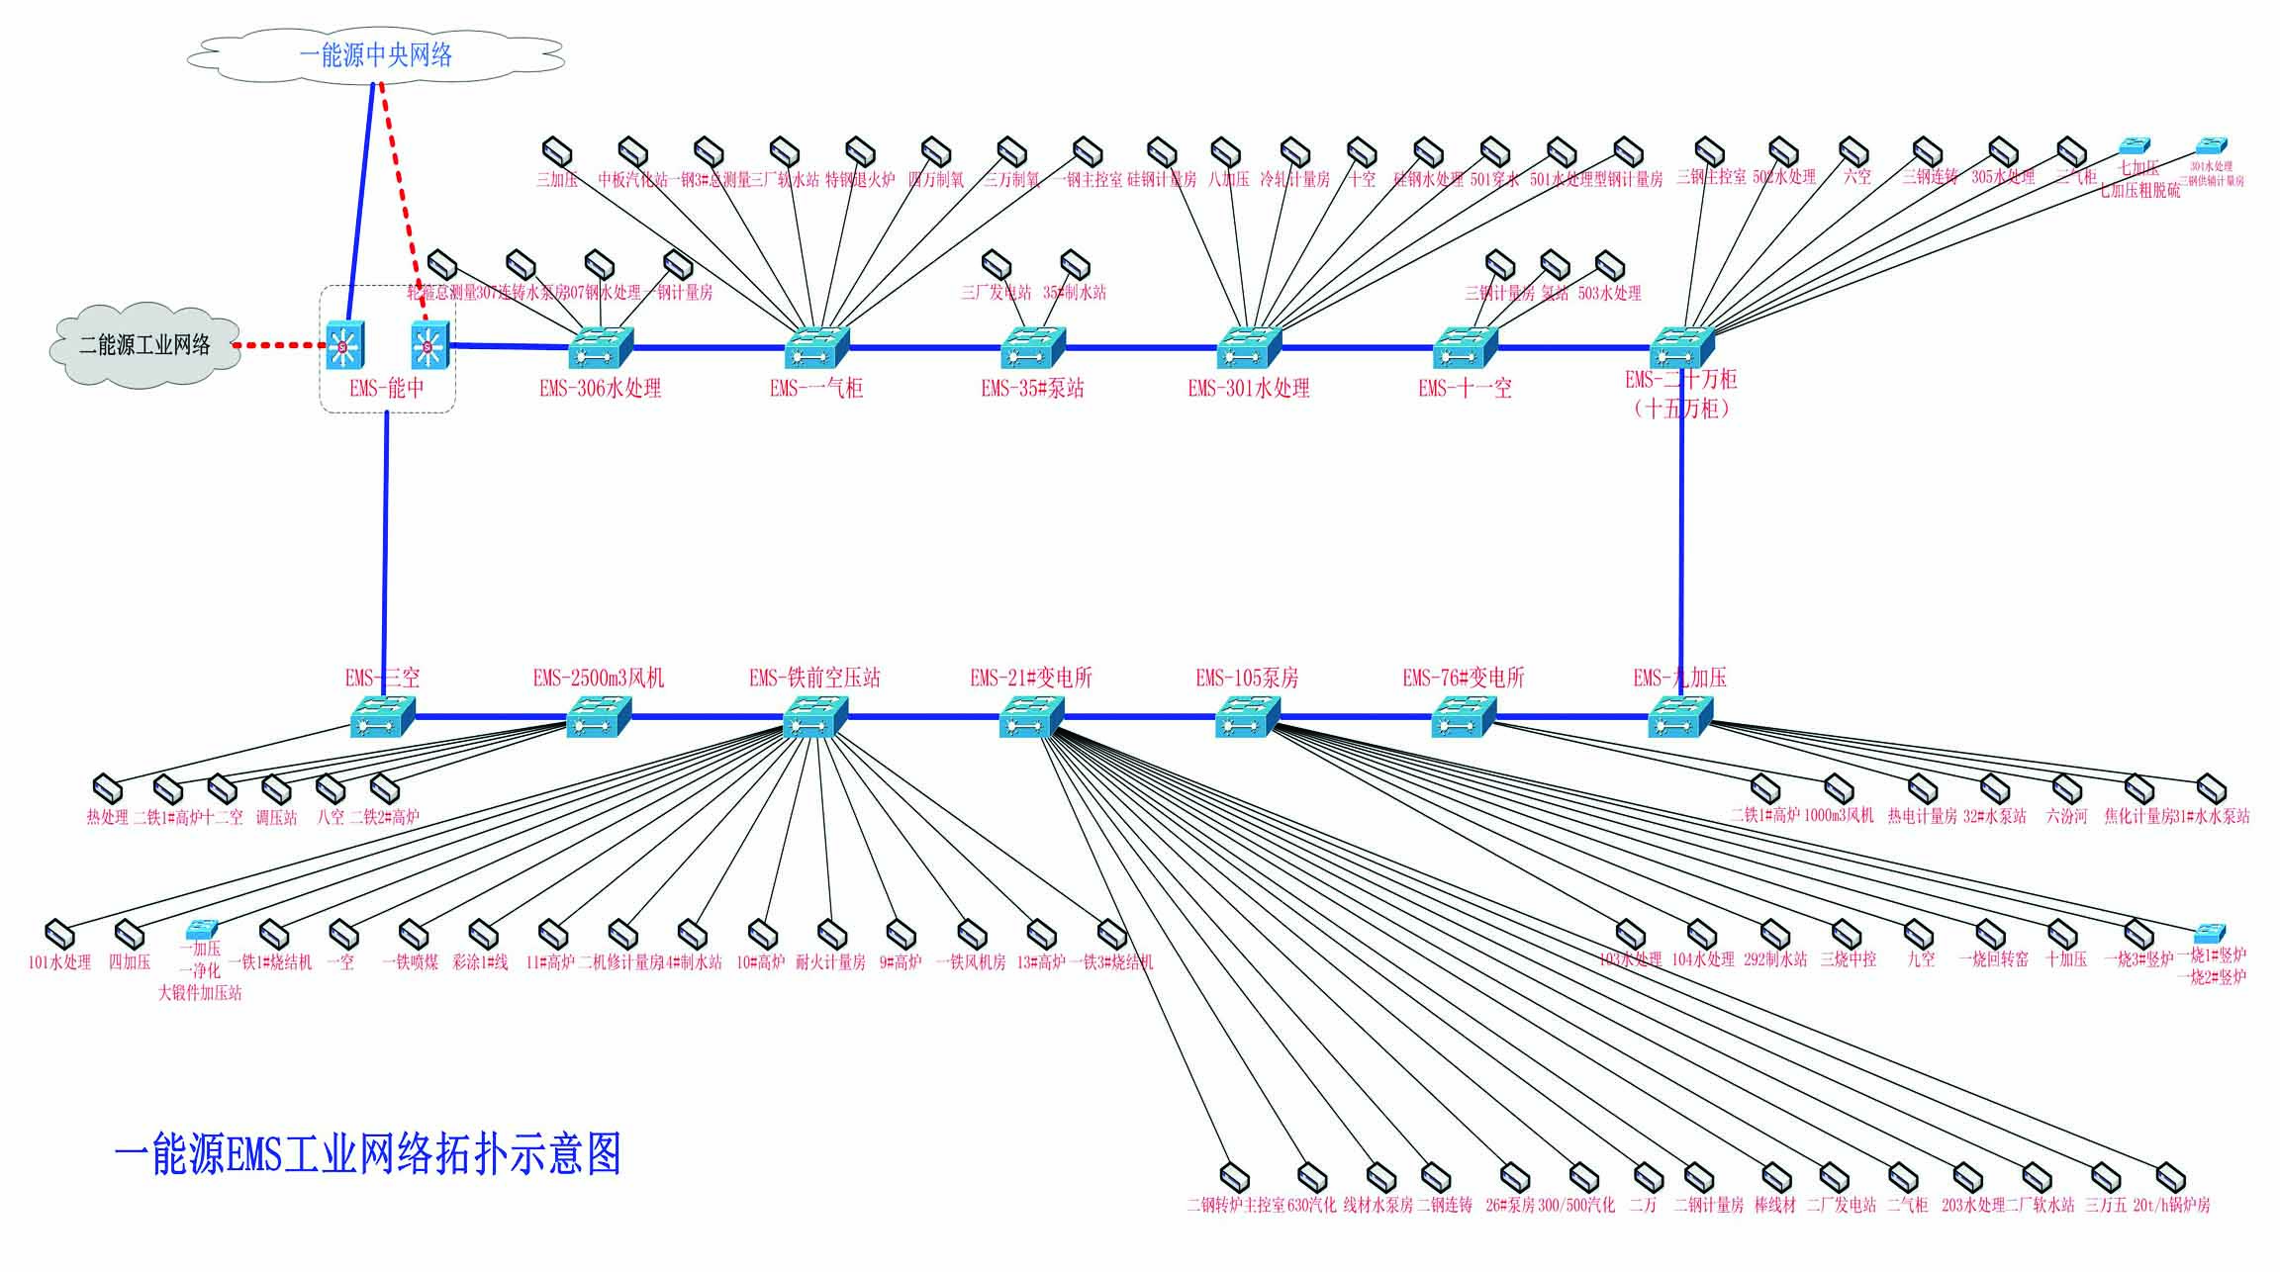This screenshot has width=2280, height=1272.
Task: Click the EMS-35#泵站 switch icon
Action: [1033, 348]
